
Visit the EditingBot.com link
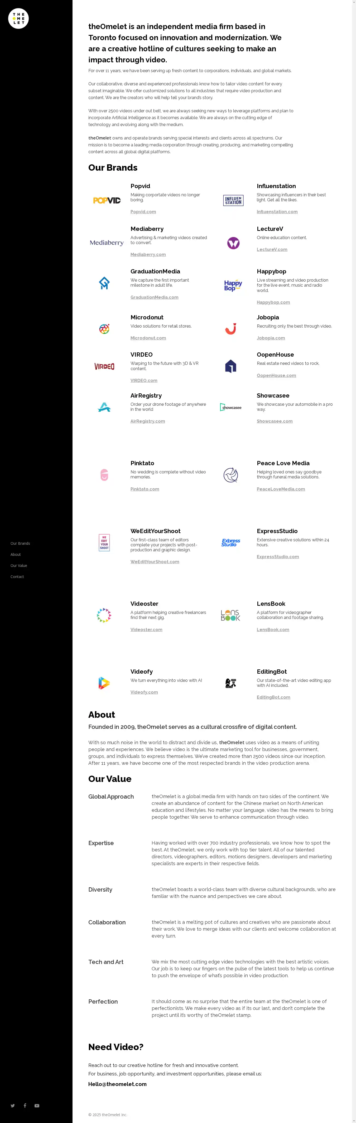pos(273,697)
